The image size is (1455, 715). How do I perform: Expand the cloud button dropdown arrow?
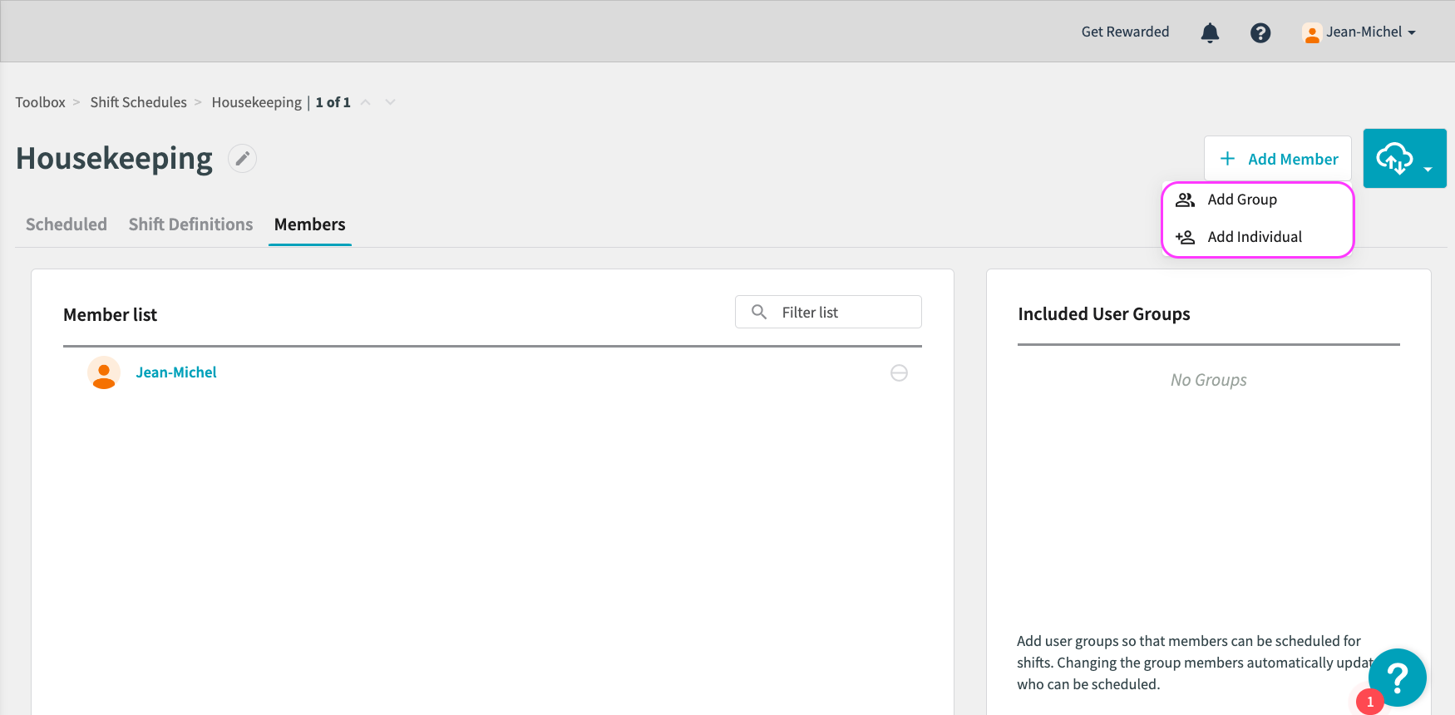1428,169
